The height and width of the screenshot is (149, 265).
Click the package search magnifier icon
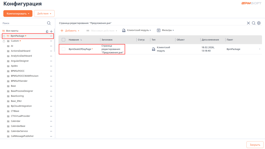click(x=49, y=23)
